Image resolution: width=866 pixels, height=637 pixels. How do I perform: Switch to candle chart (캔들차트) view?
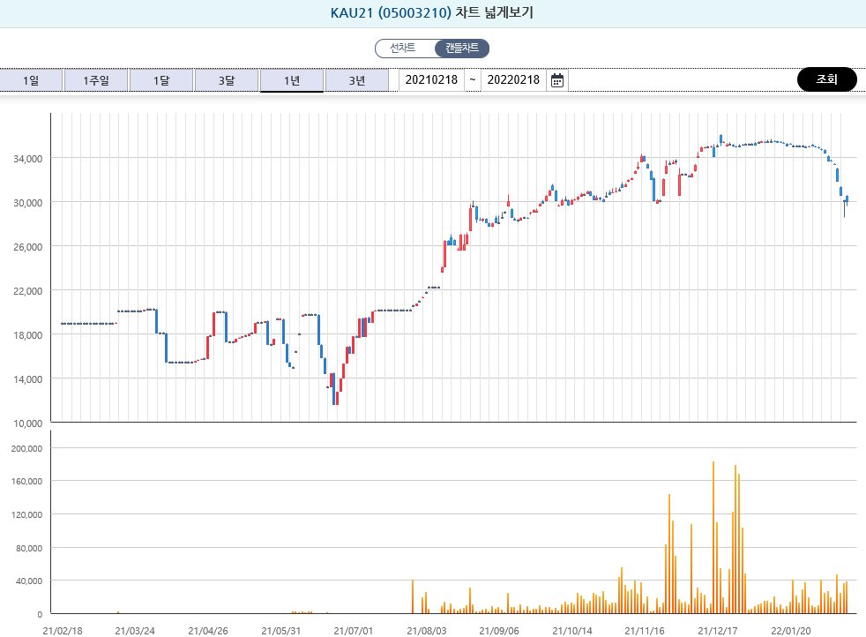point(462,48)
